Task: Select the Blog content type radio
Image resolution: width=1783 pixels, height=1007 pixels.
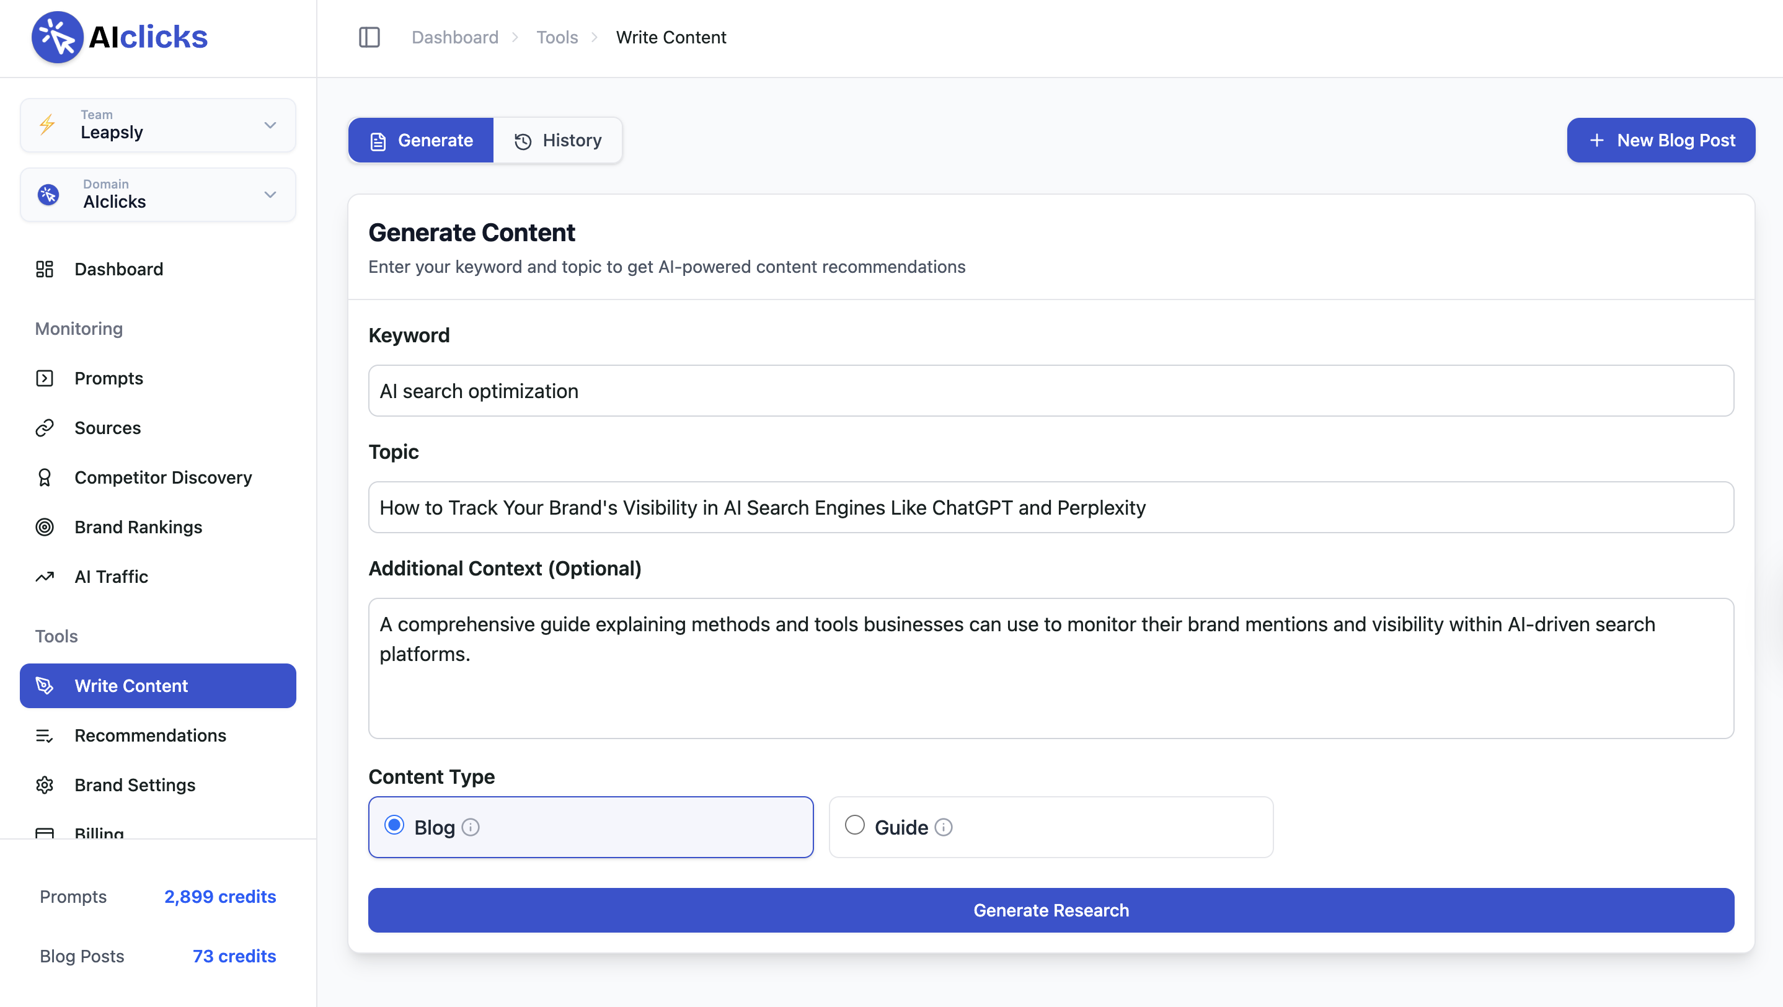Action: pyautogui.click(x=394, y=825)
